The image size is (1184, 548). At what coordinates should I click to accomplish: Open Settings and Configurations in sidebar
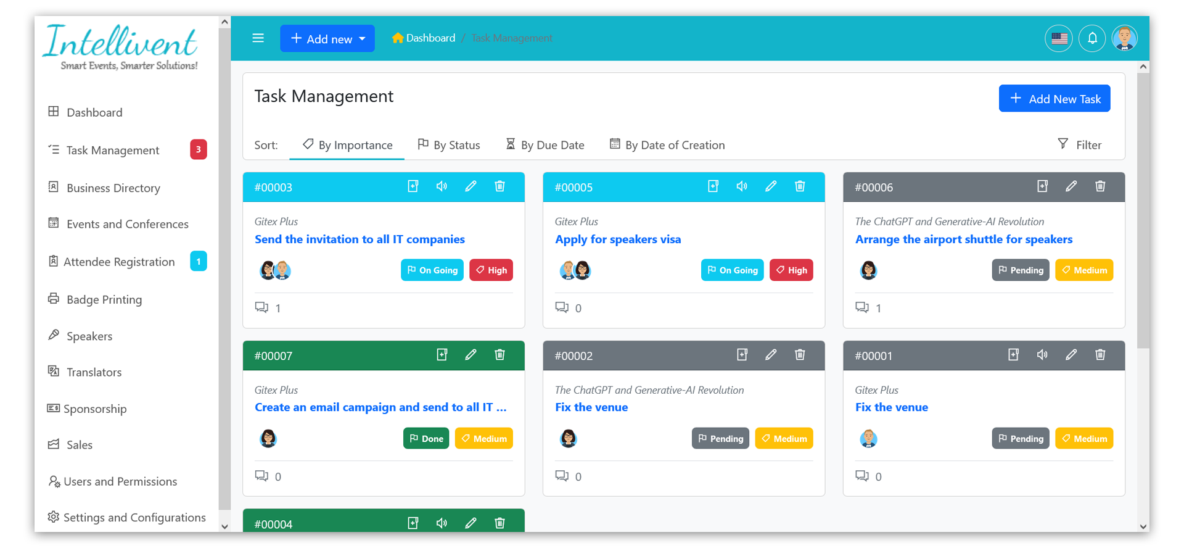(126, 517)
